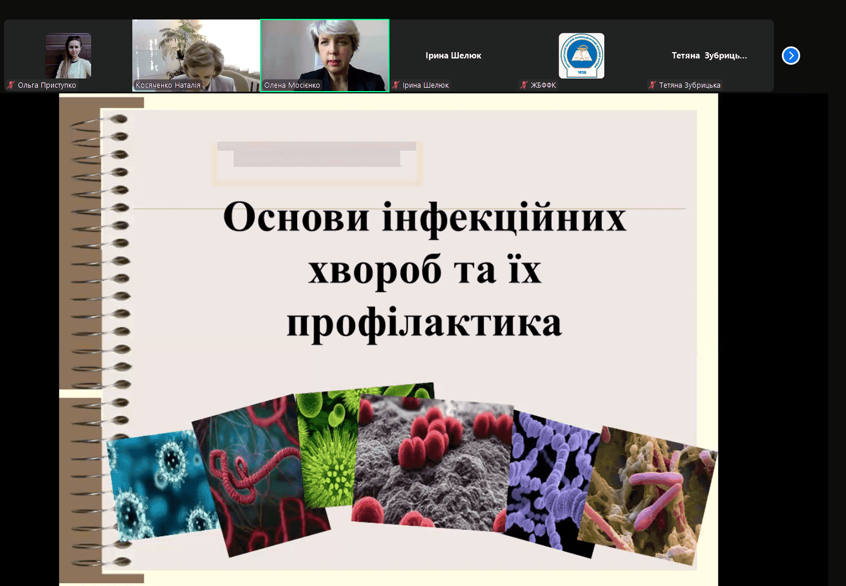
Task: Click muted microphone icon of Тетяна Зубрицька
Action: pos(652,85)
